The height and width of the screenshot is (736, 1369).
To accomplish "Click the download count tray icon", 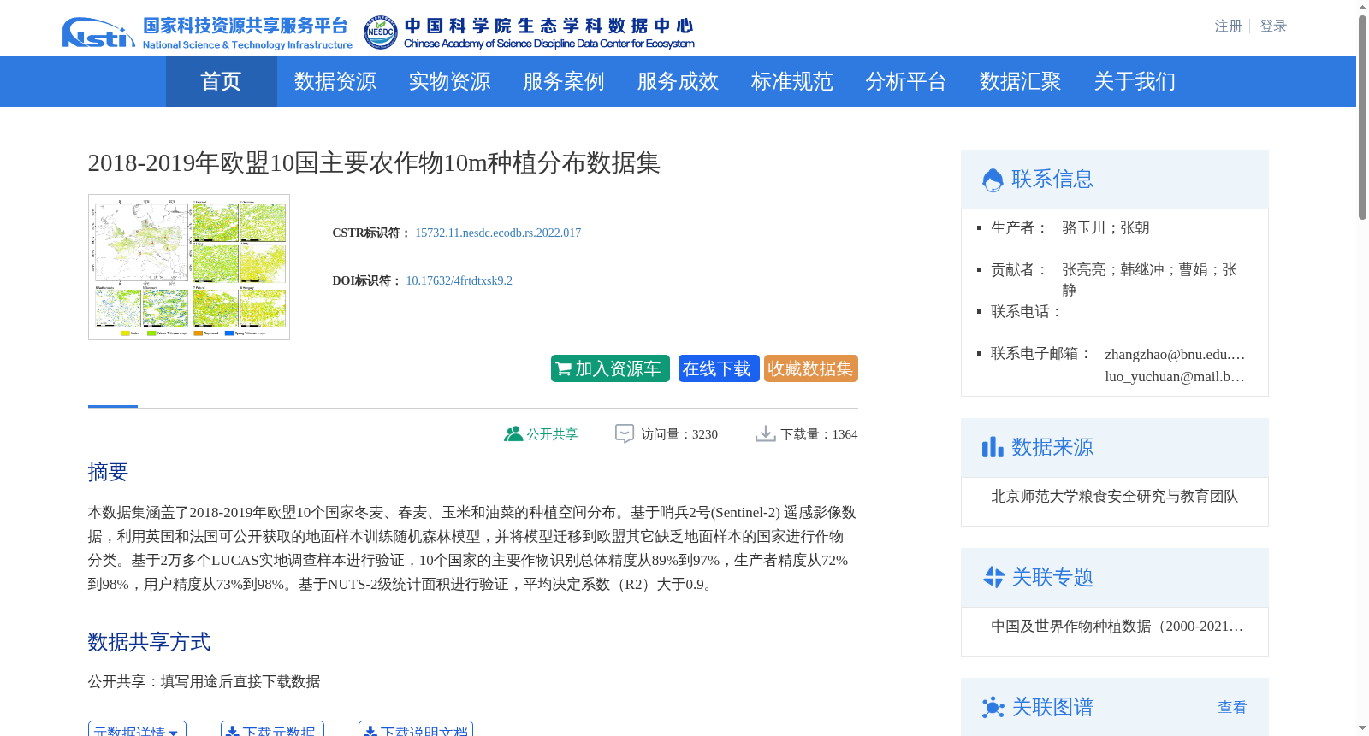I will point(765,433).
